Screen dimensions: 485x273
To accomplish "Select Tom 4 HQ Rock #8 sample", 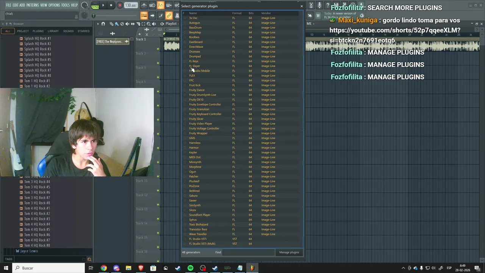I will point(37,245).
